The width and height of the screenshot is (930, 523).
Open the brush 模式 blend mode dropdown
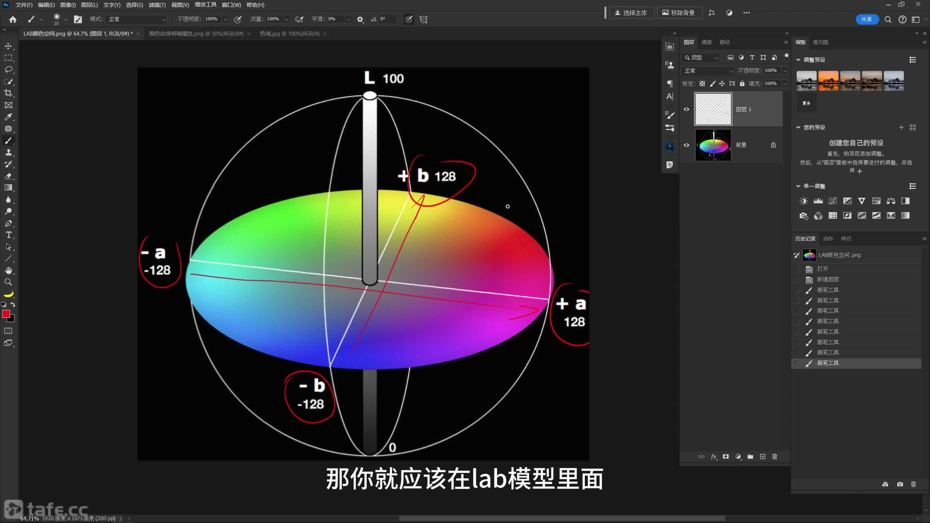(137, 19)
